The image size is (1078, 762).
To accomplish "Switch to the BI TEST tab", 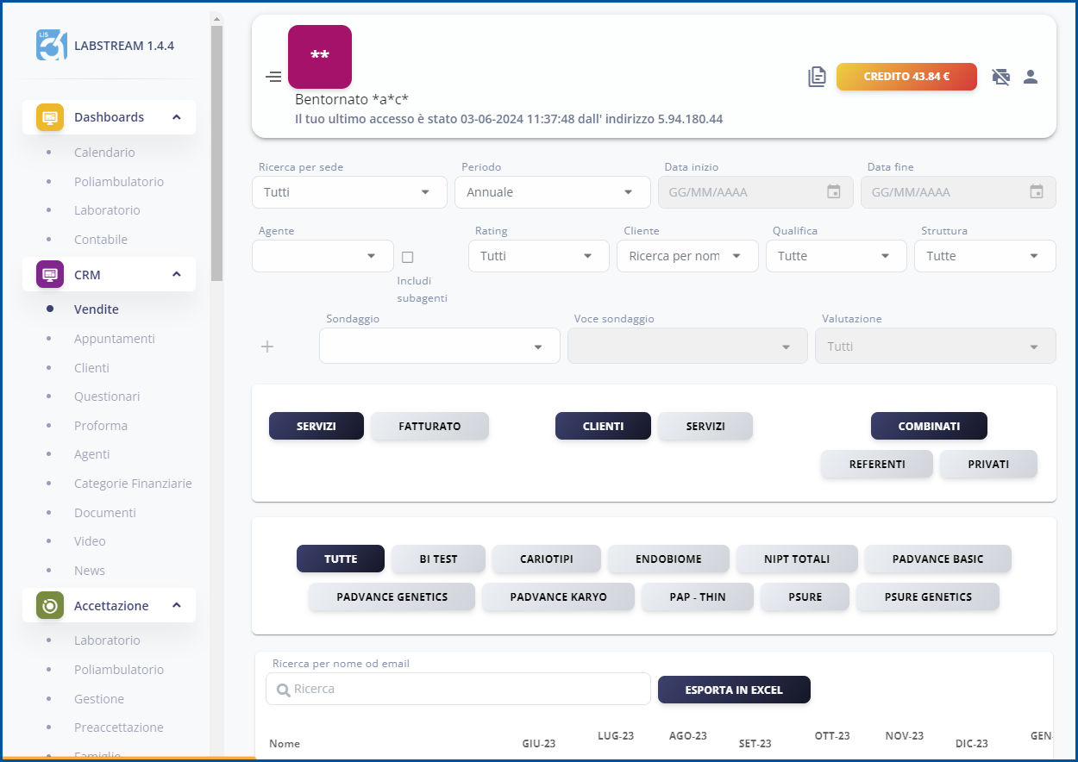I will coord(438,559).
